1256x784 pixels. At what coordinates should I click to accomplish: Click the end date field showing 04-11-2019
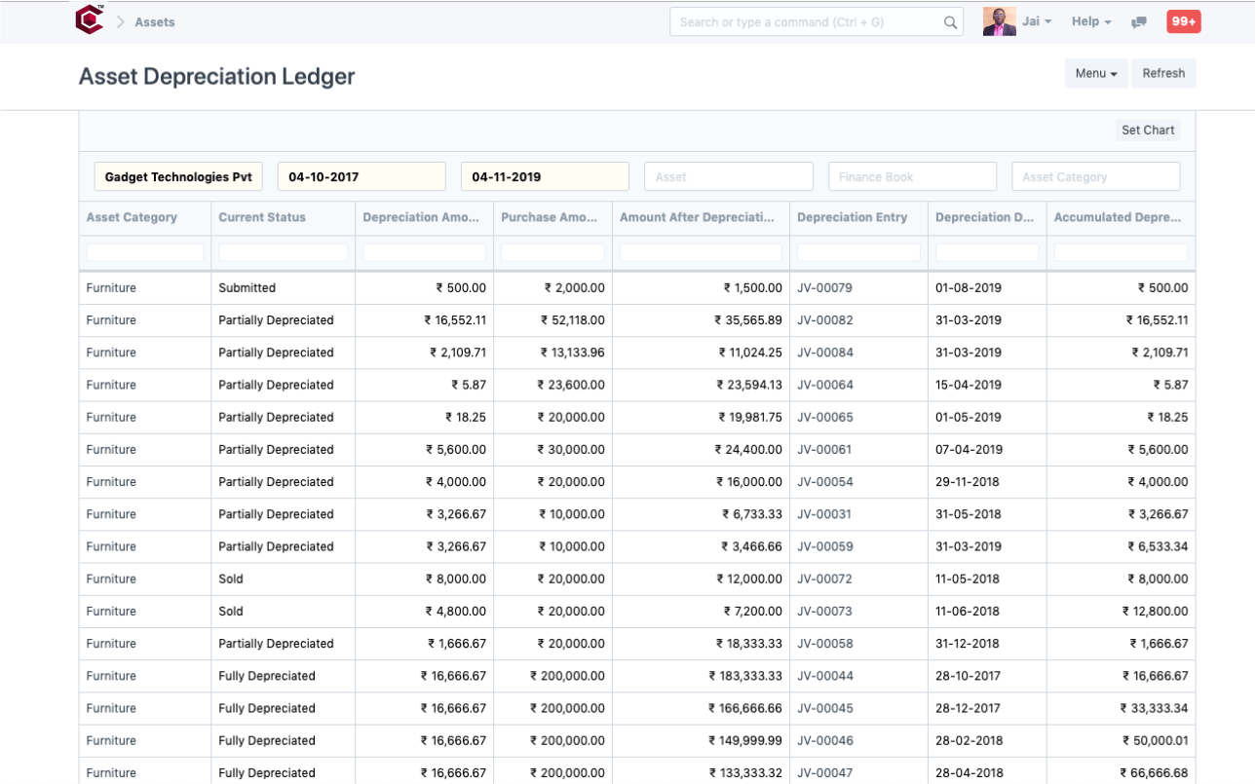[x=545, y=176]
